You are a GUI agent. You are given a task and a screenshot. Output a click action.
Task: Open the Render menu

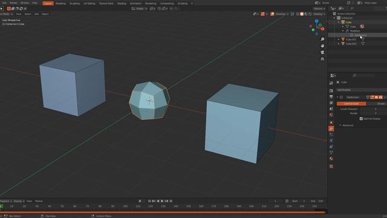coord(13,3)
